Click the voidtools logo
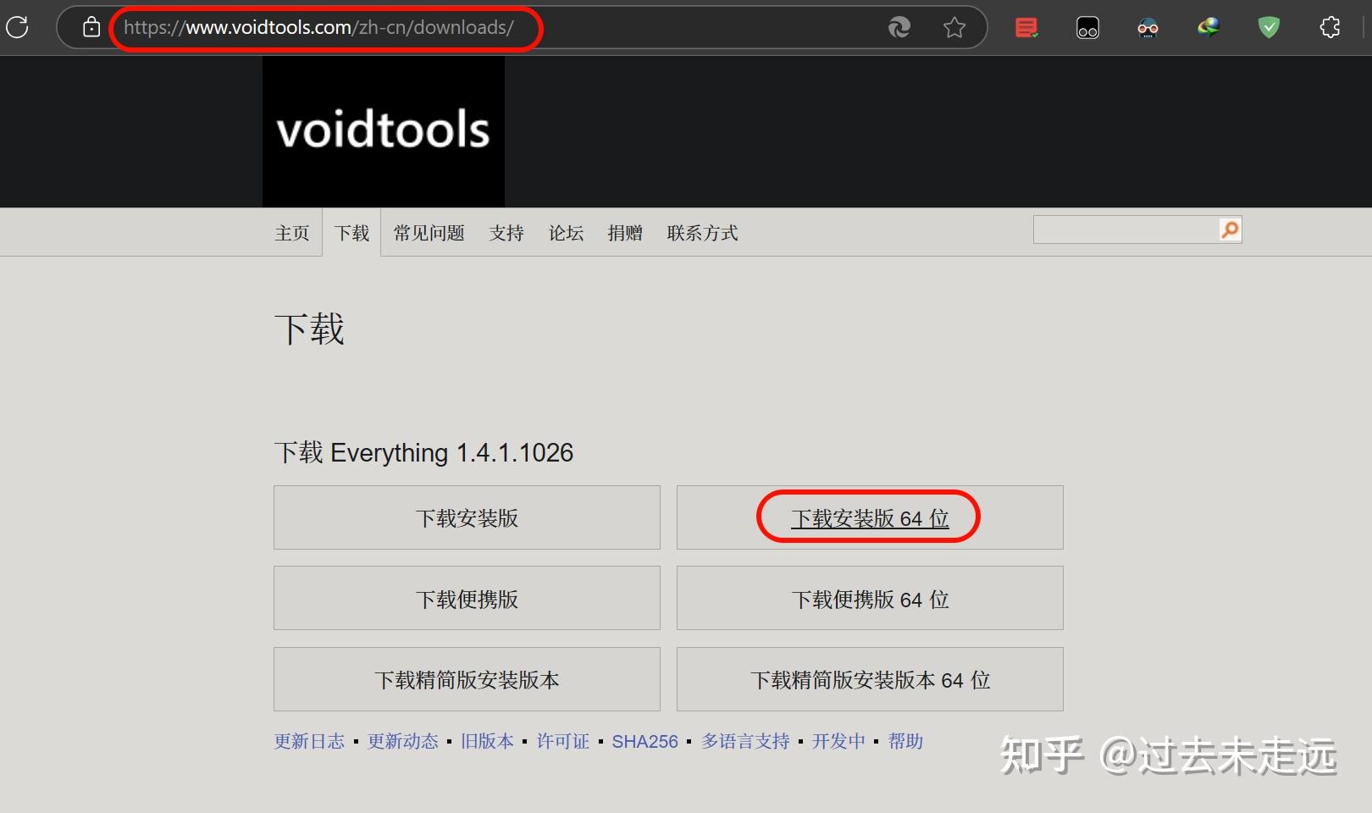The image size is (1372, 813). point(383,130)
